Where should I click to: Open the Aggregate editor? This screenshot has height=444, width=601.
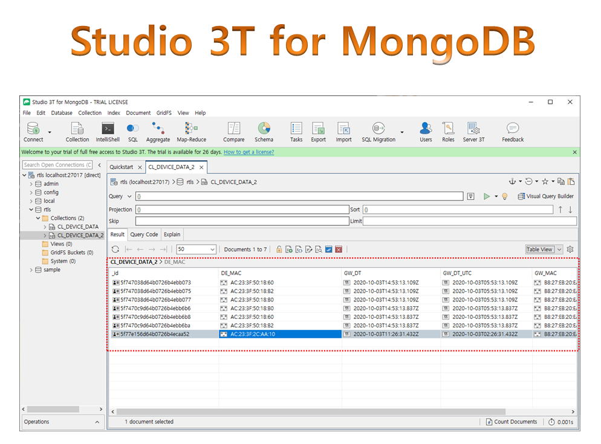(158, 132)
